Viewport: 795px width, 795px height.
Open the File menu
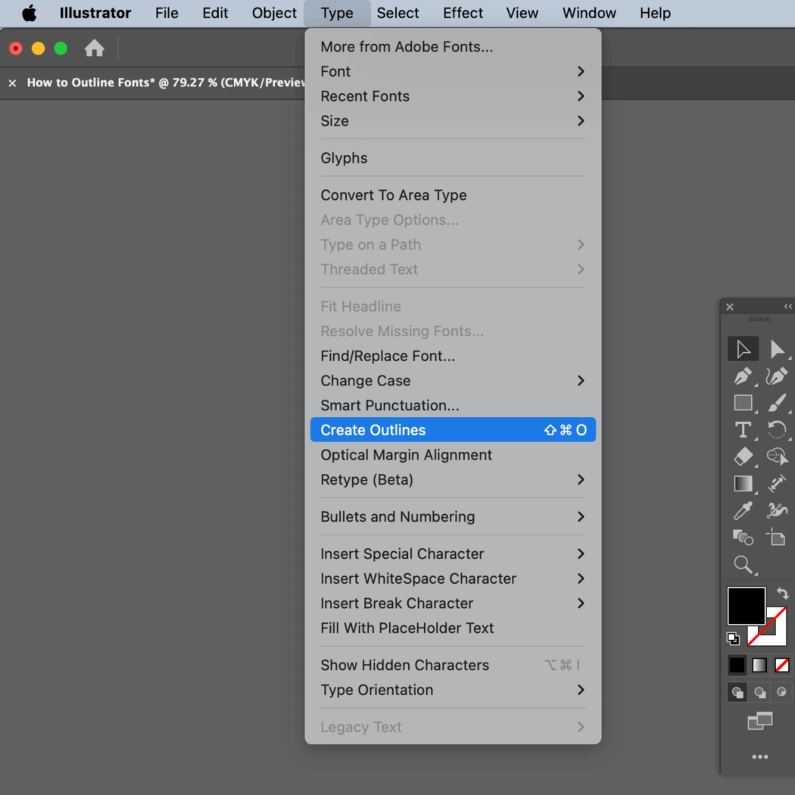pos(167,13)
